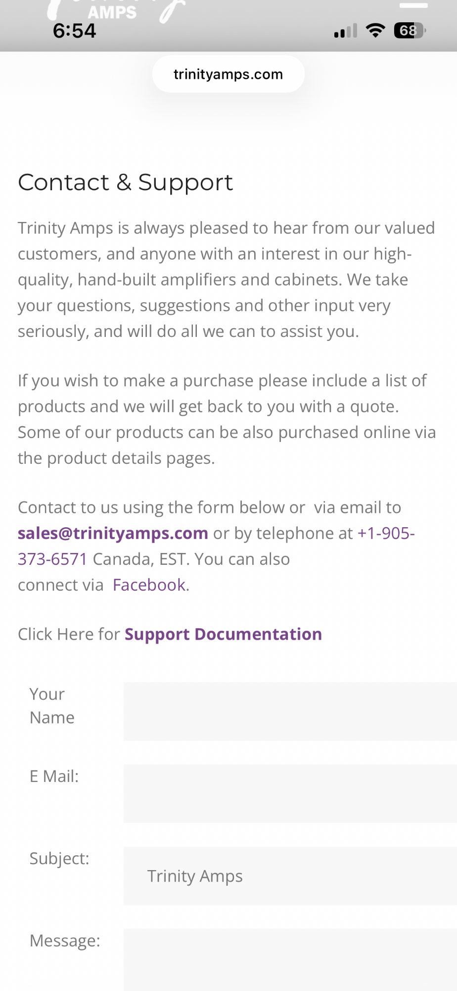The image size is (457, 991).
Task: Tap the battery level indicator
Action: (x=410, y=31)
